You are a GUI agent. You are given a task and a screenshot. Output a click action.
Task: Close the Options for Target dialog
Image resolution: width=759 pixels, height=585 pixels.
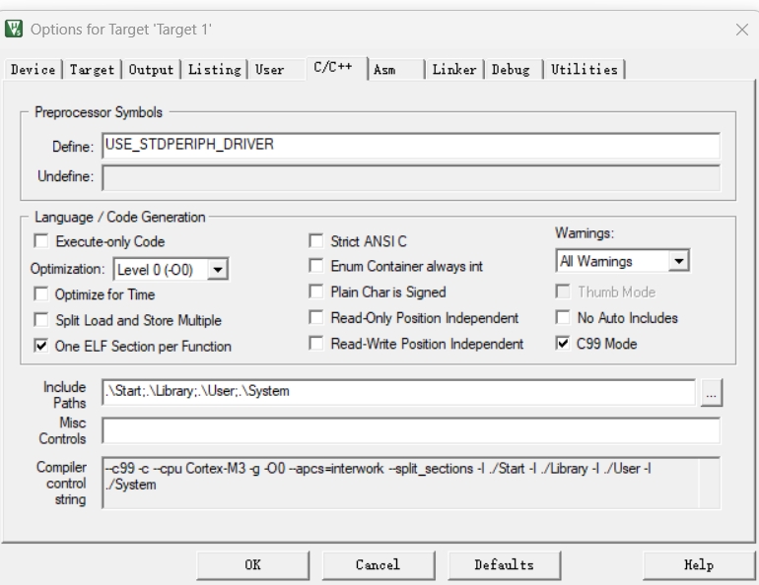coord(741,30)
